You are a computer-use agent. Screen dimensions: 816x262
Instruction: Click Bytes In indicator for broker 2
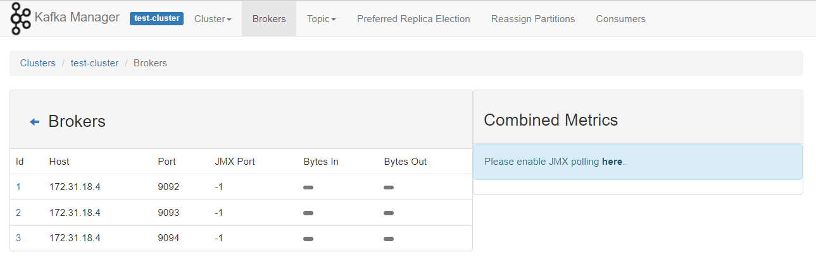(308, 213)
